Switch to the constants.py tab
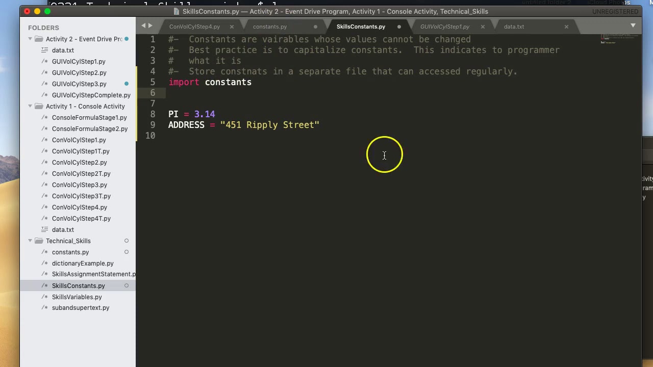This screenshot has width=653, height=367. point(270,27)
